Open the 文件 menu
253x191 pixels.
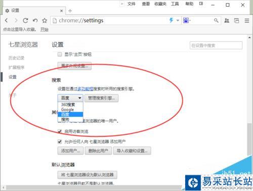[132, 4]
